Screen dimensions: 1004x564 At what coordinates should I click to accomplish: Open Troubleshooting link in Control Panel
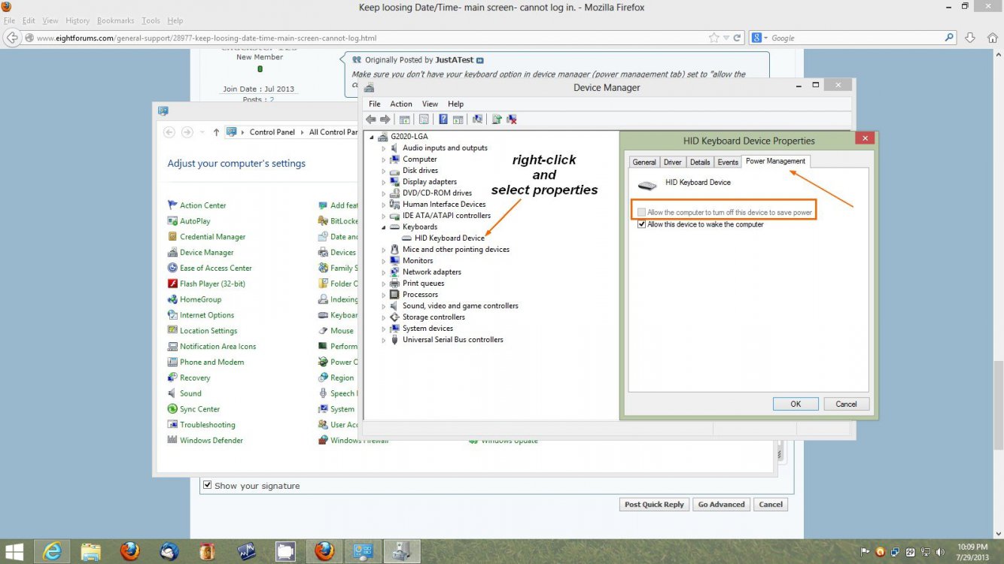(x=207, y=425)
